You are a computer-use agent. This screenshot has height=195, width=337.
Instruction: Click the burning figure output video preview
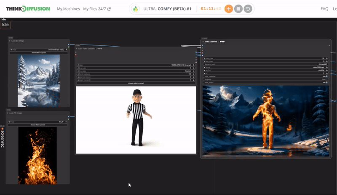coord(266,121)
